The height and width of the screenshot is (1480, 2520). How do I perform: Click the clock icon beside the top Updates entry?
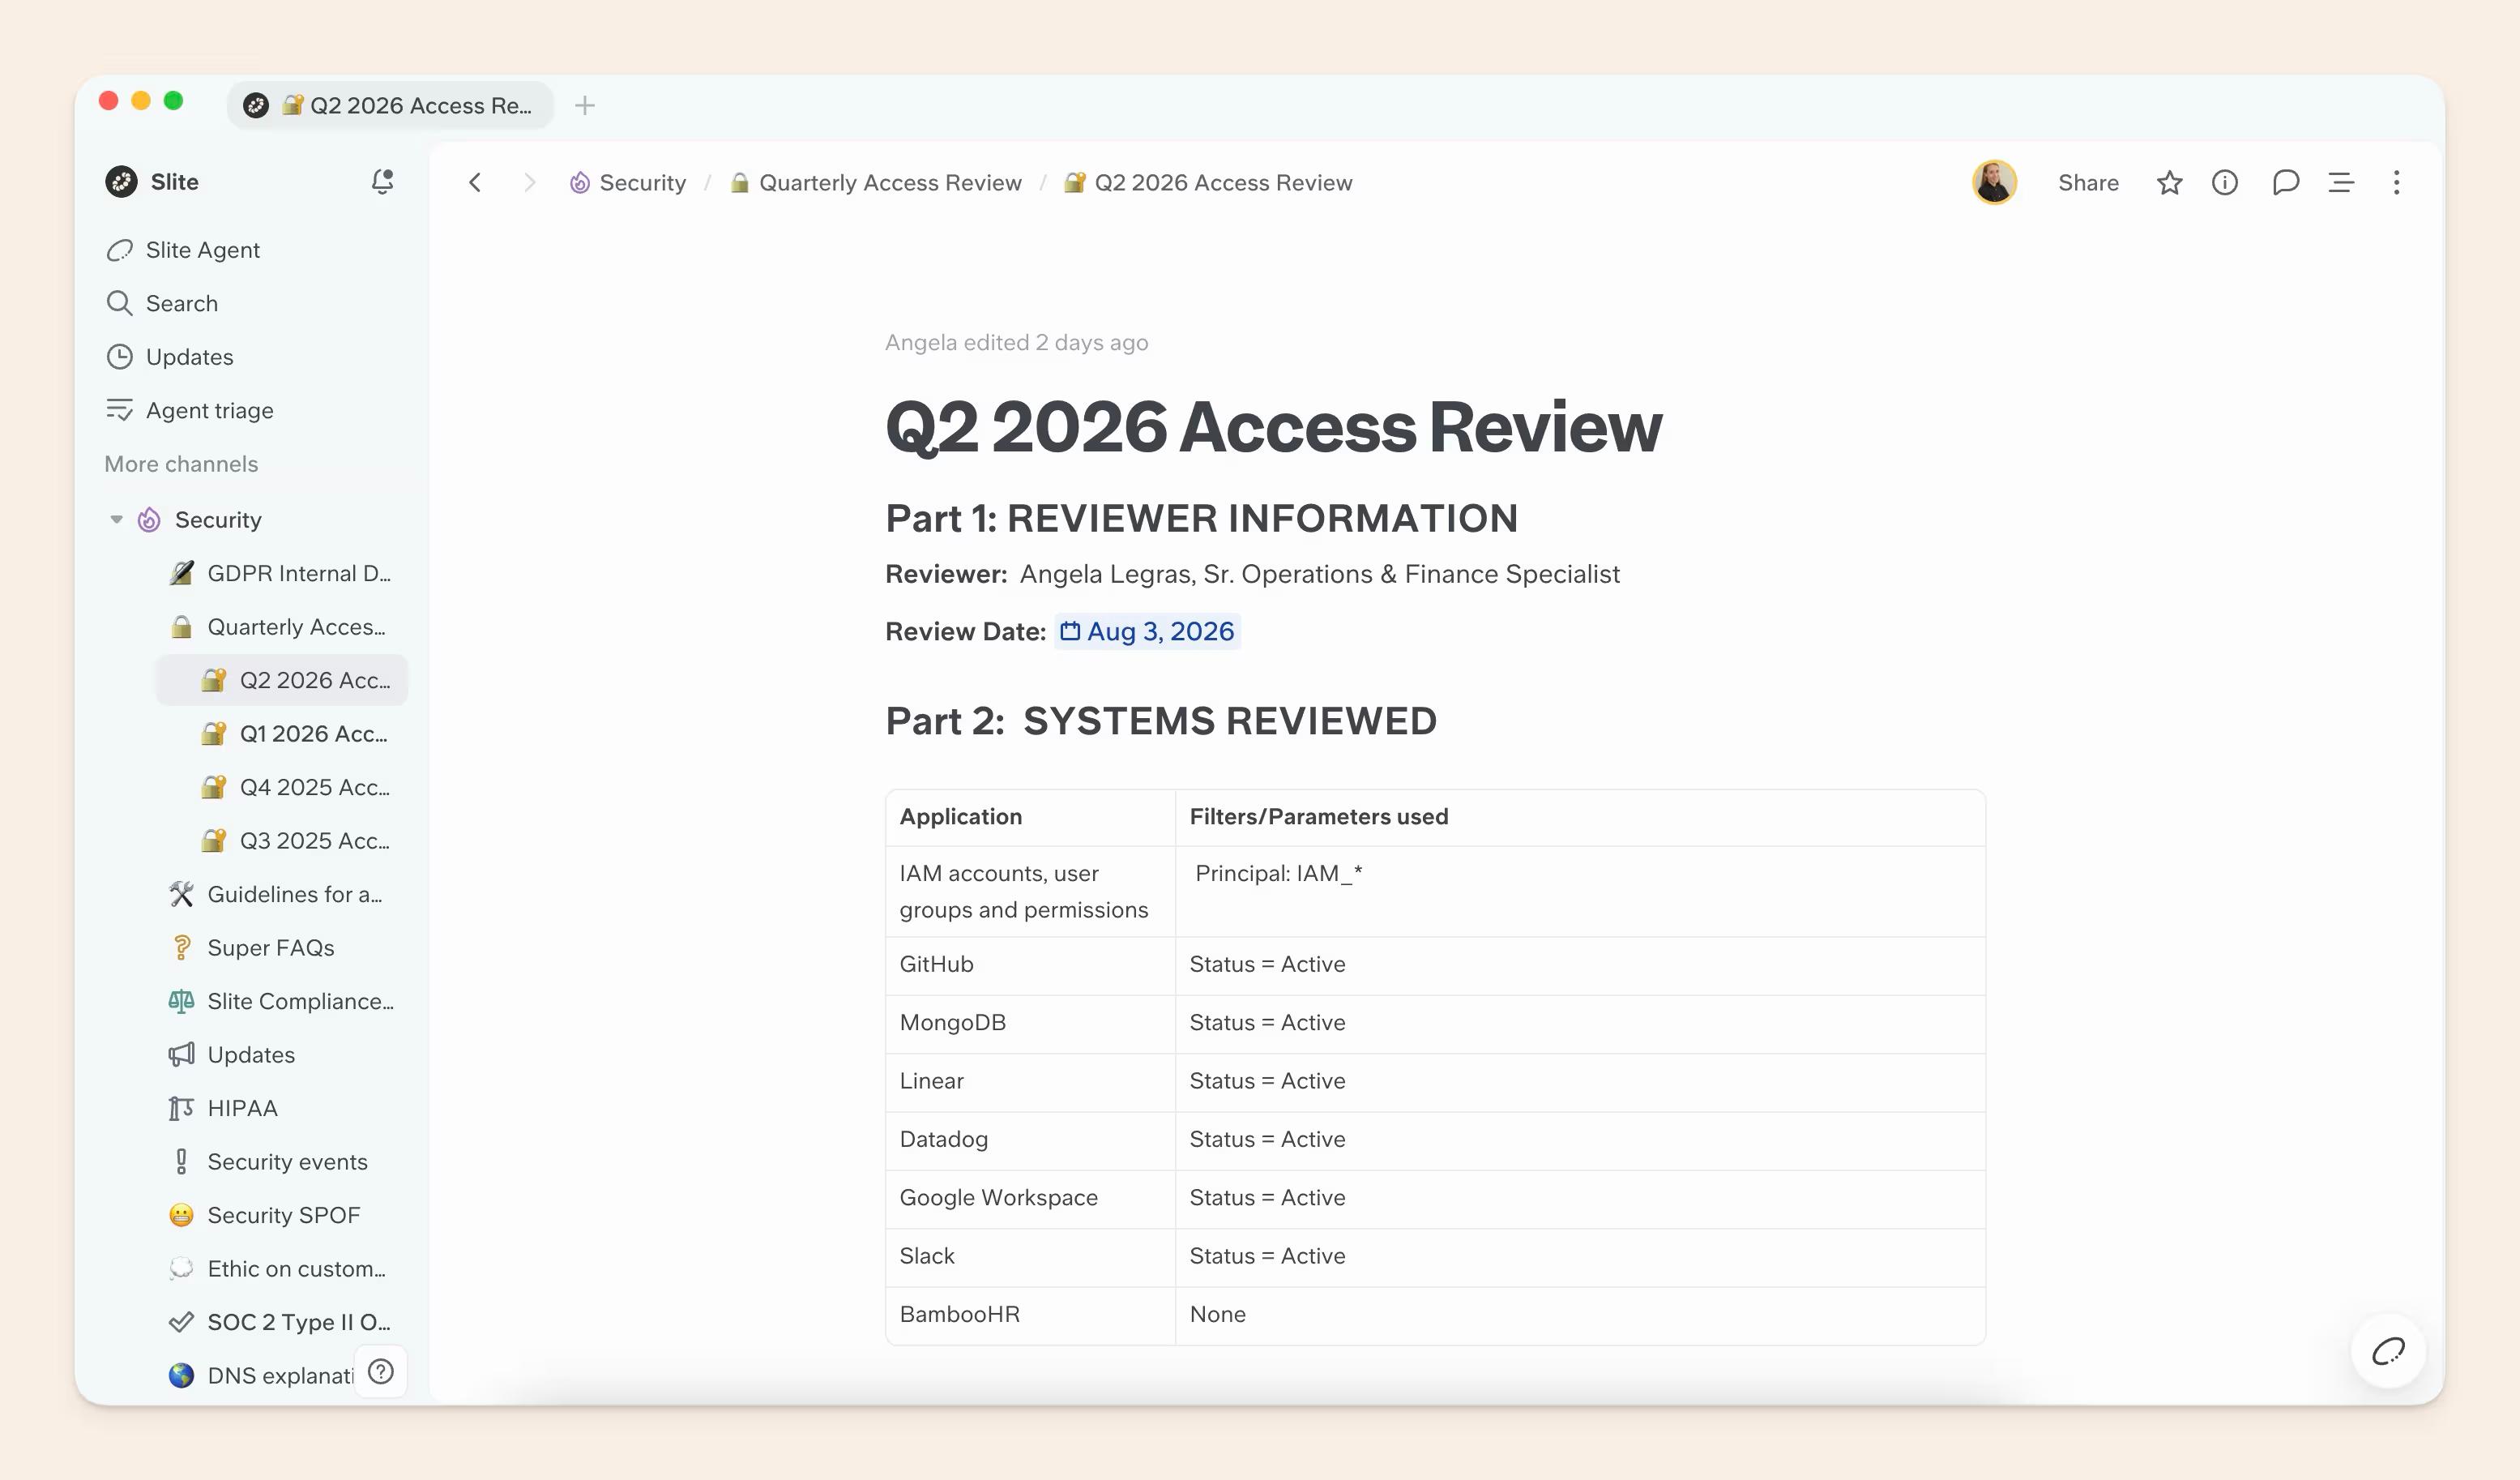pos(120,357)
